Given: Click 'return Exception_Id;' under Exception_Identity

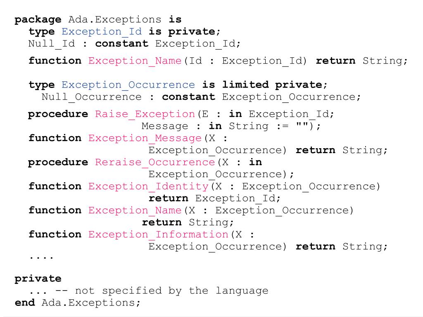Looking at the screenshot, I should [x=214, y=199].
